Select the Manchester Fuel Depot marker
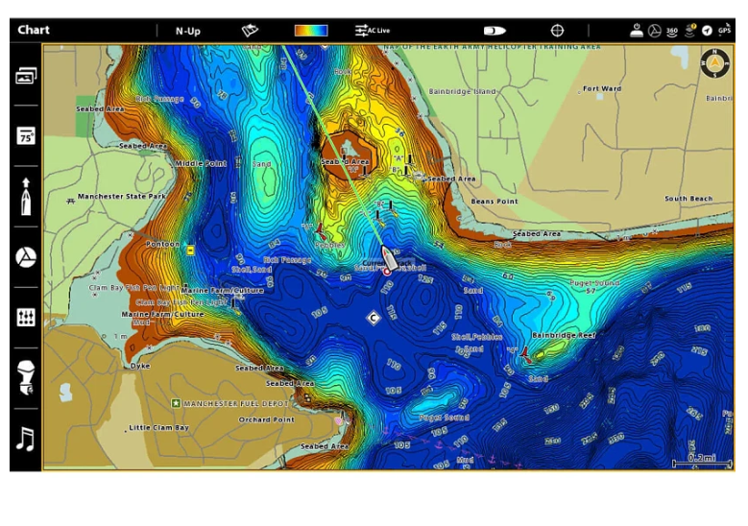Screen dimensions: 748x526 176,404
